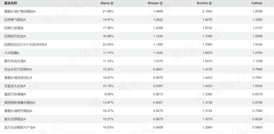Open fund 富国文体健康A
The height and width of the screenshot is (134, 274).
(15, 94)
